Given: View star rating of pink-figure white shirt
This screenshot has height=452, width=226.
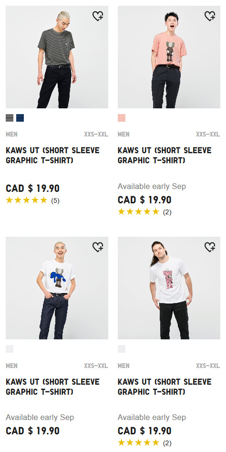Looking at the screenshot, I should [144, 442].
